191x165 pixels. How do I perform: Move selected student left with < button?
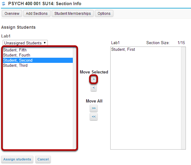click(94, 88)
